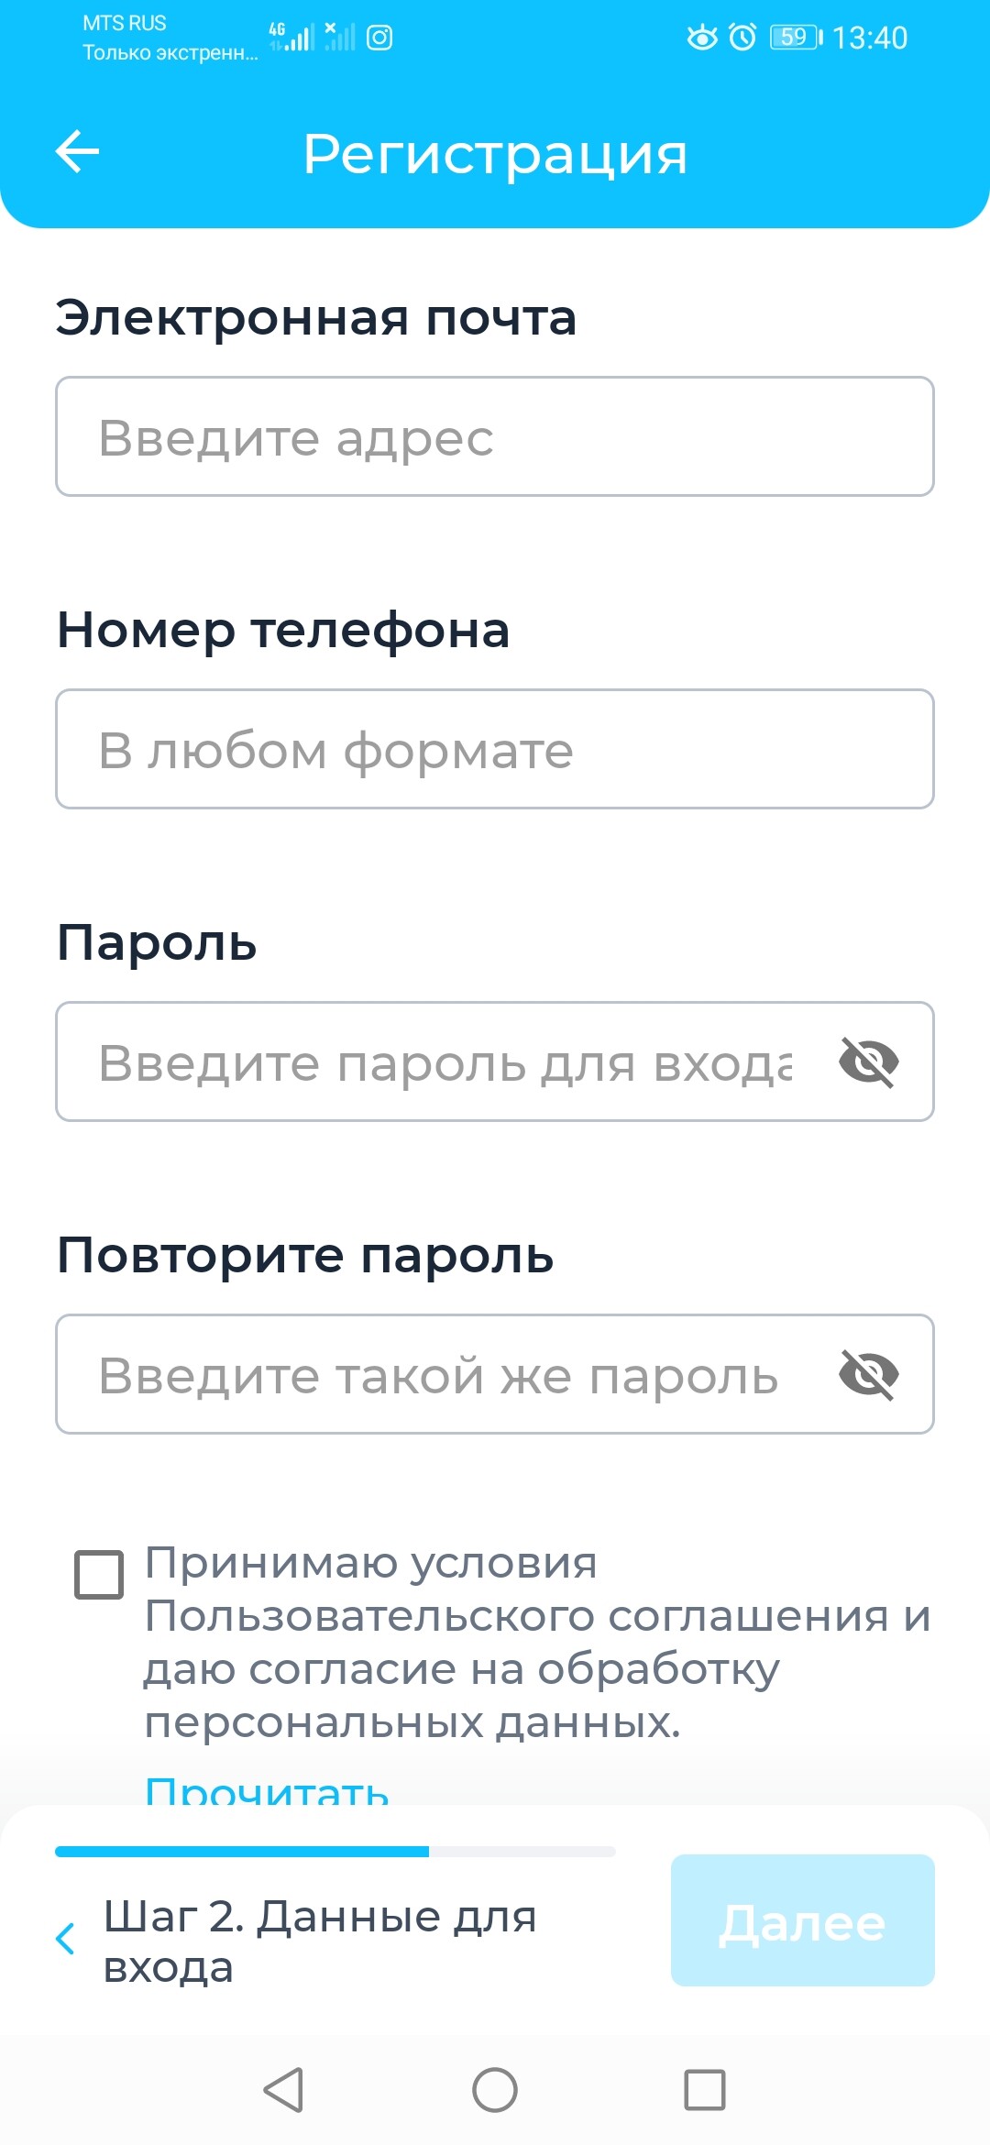
Task: Show password in Пароль field via eye icon
Action: tap(869, 1062)
